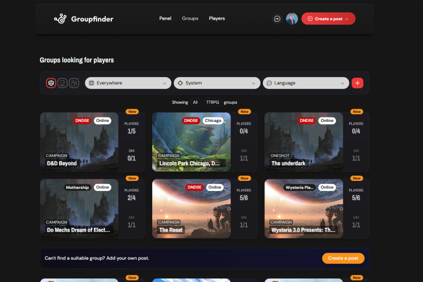Click the Groupfinder logo icon
423x282 pixels.
coord(60,19)
